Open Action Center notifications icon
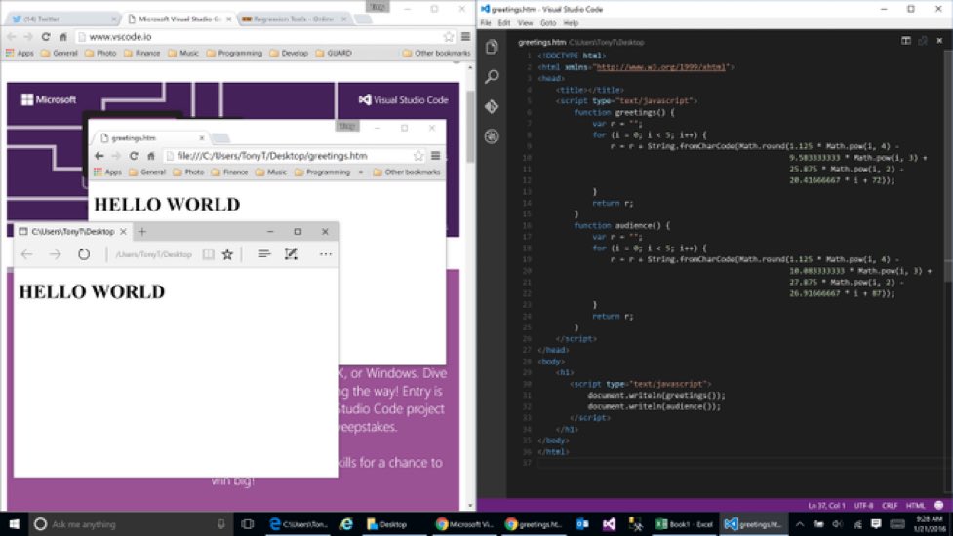The height and width of the screenshot is (536, 953). pos(876,524)
